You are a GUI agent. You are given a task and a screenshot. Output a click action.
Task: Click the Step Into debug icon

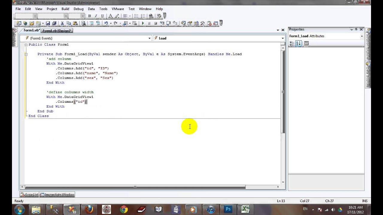162,23
